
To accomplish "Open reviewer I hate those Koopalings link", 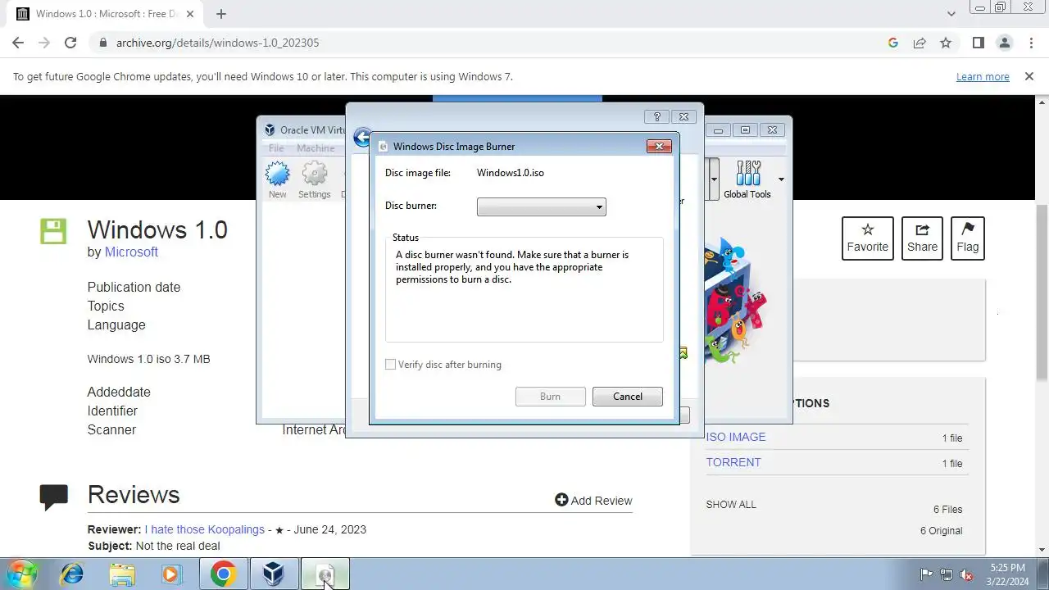I will coord(205,529).
